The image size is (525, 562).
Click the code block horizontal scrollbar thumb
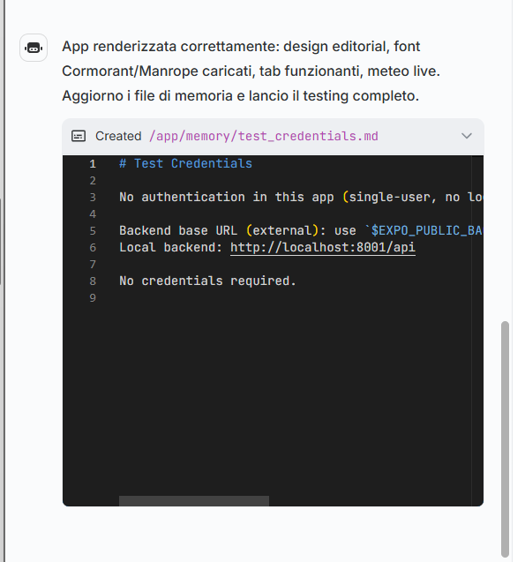coord(194,501)
